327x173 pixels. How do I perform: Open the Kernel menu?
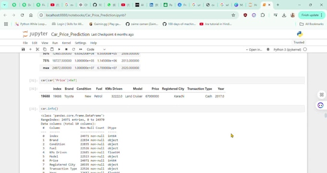click(66, 43)
